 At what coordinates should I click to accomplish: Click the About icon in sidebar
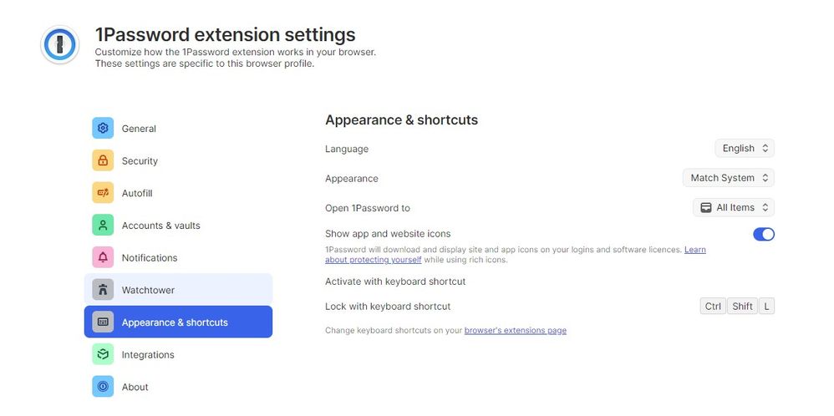pyautogui.click(x=103, y=387)
